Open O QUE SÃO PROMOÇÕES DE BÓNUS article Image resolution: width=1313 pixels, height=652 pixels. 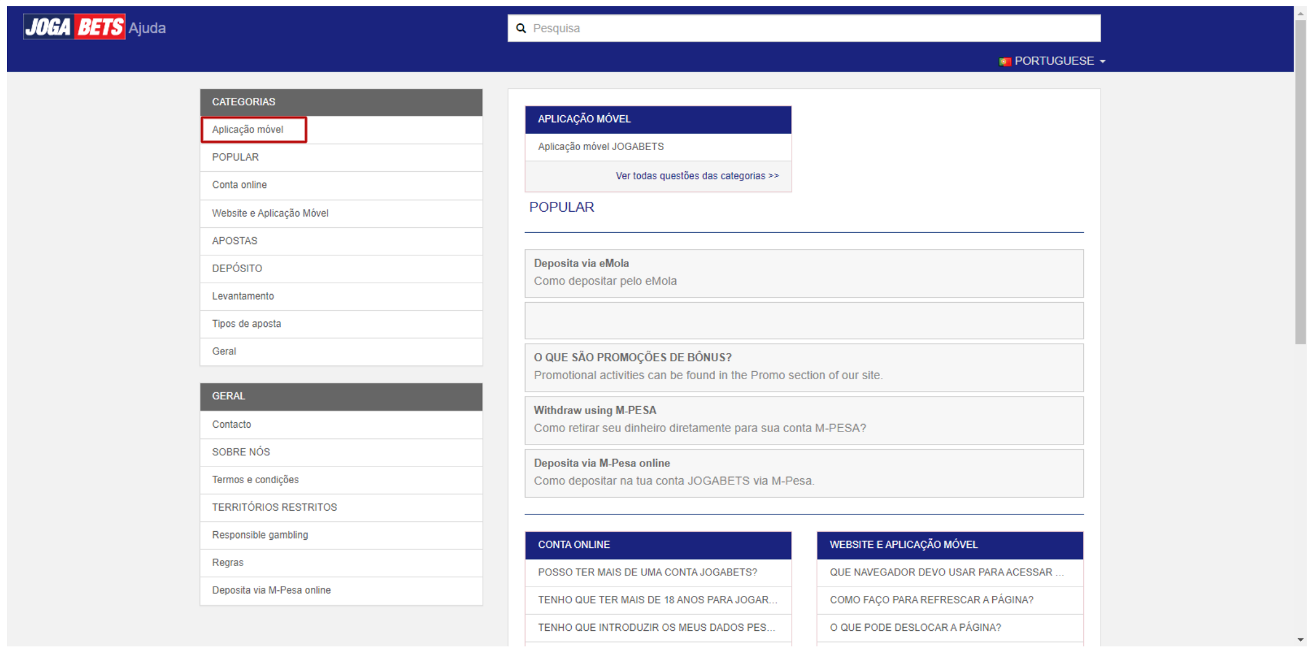803,367
